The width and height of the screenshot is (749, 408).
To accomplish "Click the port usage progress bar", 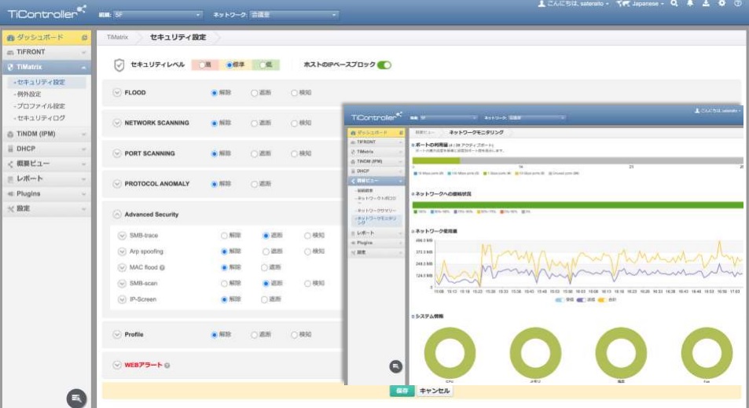I will (578, 160).
